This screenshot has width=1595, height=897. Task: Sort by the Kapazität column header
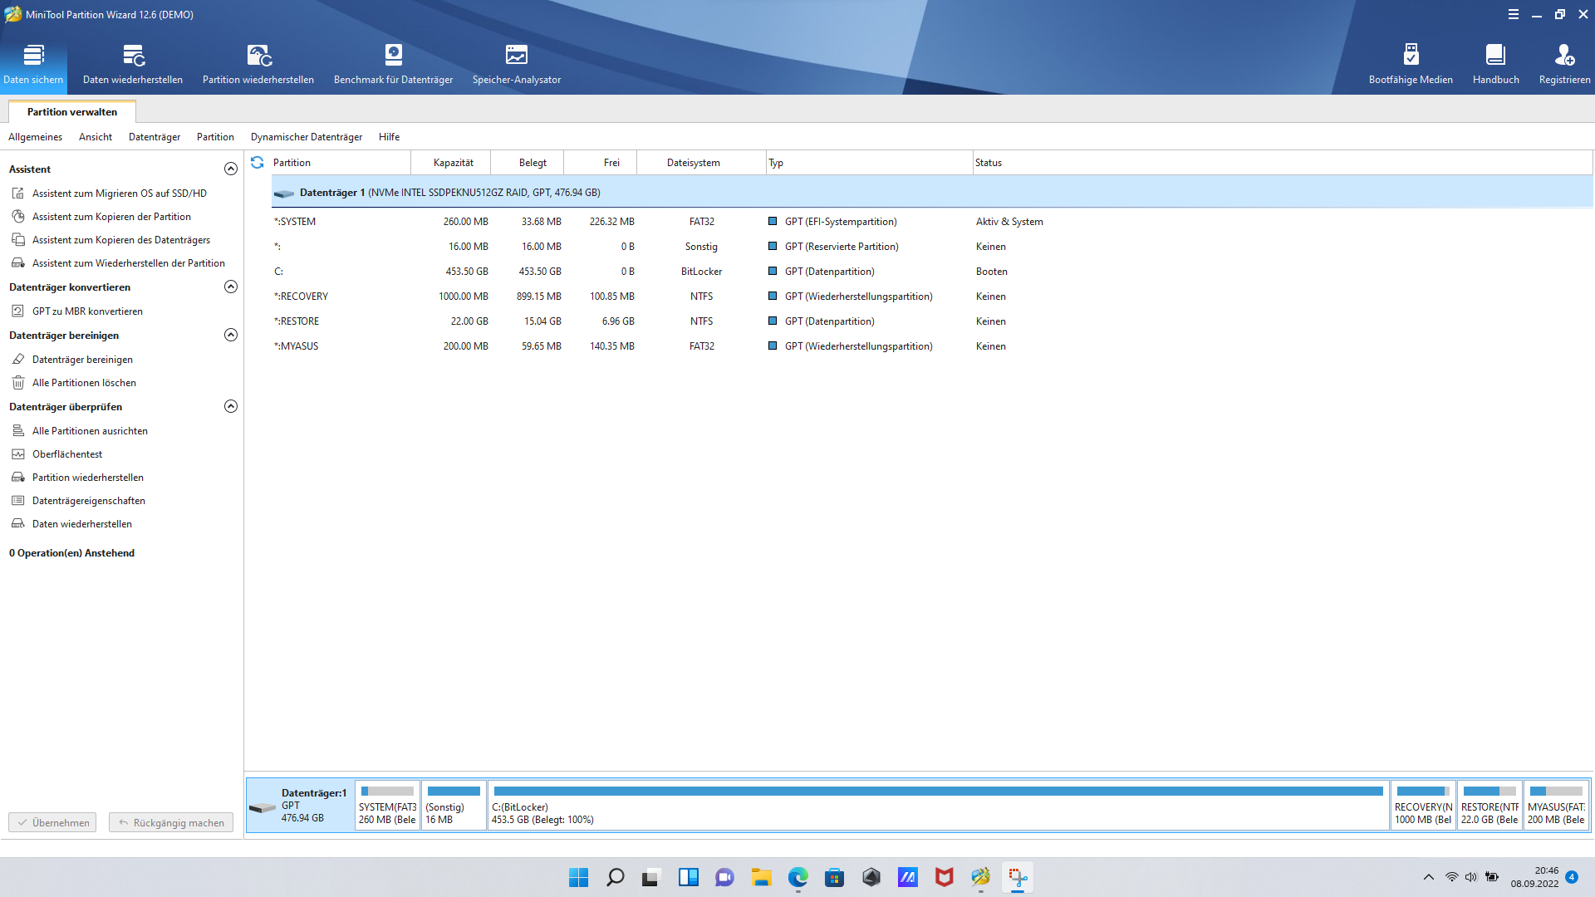pyautogui.click(x=453, y=163)
